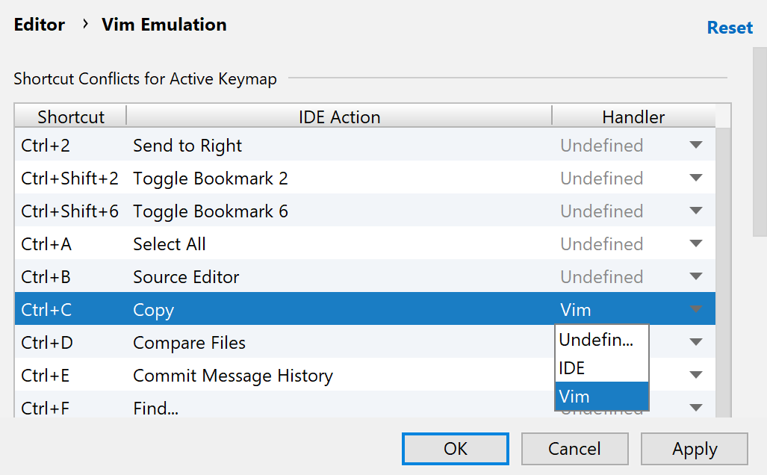Click the Shortcut column header
The image size is (767, 475).
tap(71, 117)
